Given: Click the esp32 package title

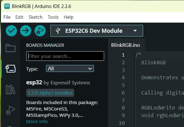Looking at the screenshot, I should pos(34,82).
